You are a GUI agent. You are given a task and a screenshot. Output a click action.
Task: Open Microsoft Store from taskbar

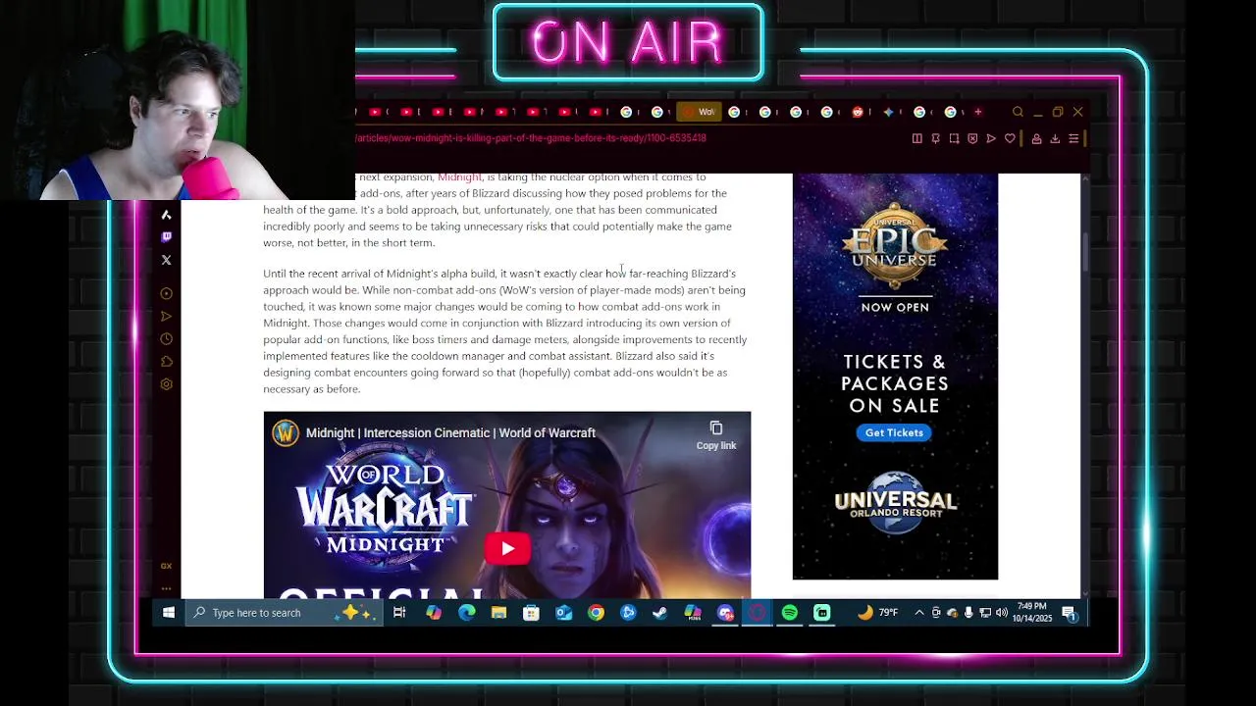(531, 613)
